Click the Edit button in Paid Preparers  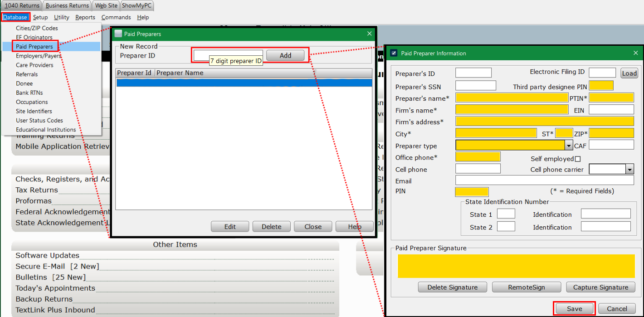230,227
